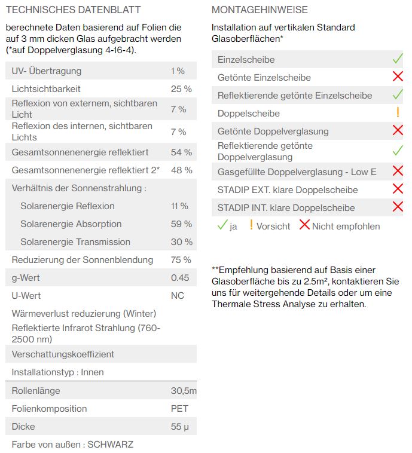Click the green checkmark next to Einzelscheibe
The height and width of the screenshot is (453, 412).
coord(398,59)
